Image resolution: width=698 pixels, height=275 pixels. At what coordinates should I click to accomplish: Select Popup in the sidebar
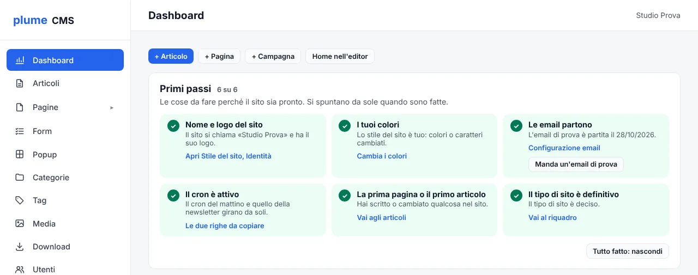point(65,155)
